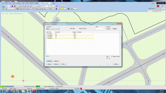Toggle the Auto Connect checkbox

pyautogui.click(x=156, y=9)
